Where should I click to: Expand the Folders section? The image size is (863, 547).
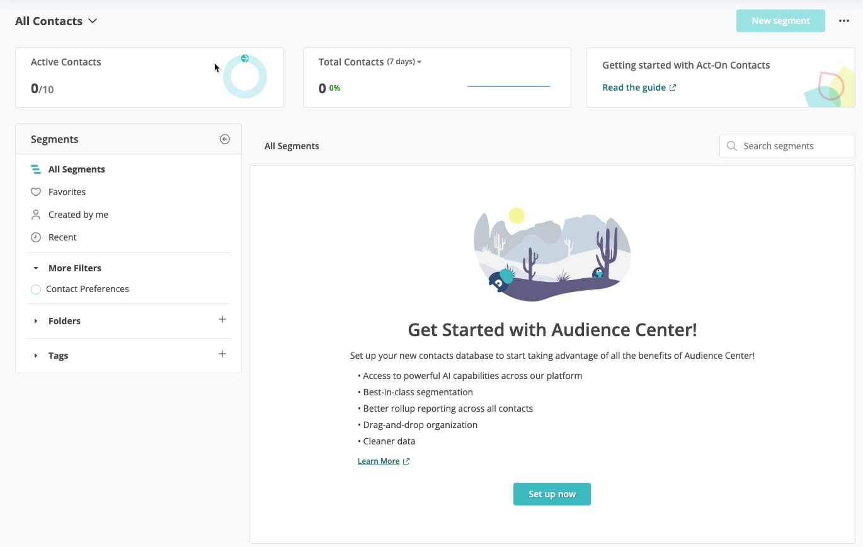(36, 321)
